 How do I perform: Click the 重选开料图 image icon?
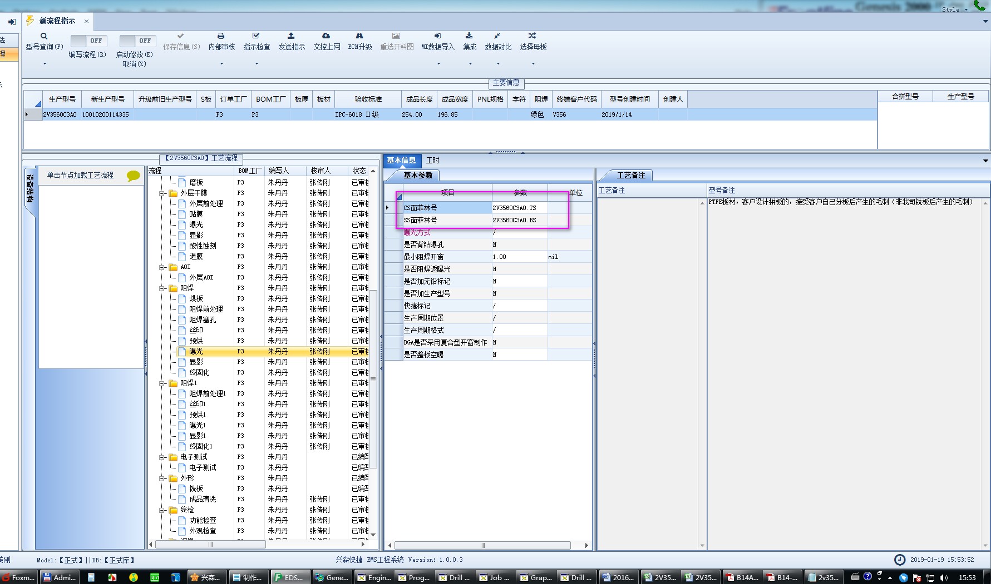pos(396,36)
